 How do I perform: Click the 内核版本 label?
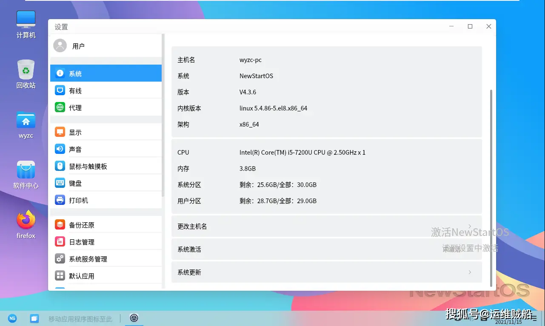[x=189, y=108]
